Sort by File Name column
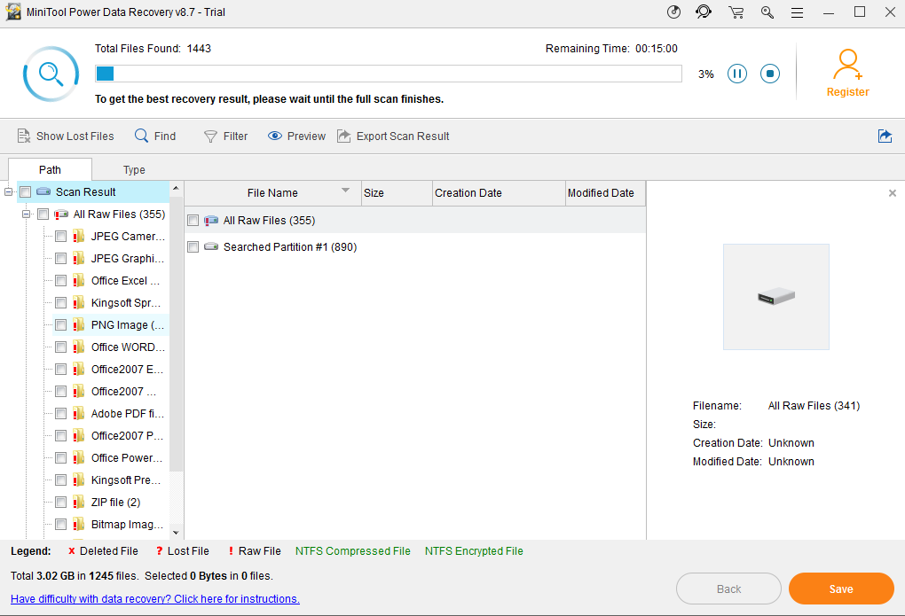The height and width of the screenshot is (616, 905). tap(272, 193)
